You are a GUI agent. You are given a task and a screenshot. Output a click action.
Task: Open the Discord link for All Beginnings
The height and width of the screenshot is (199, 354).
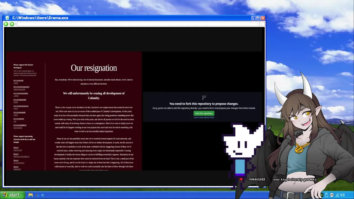pos(16,160)
